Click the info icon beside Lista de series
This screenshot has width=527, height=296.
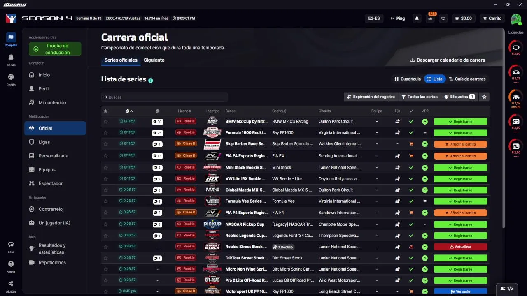[x=151, y=80]
